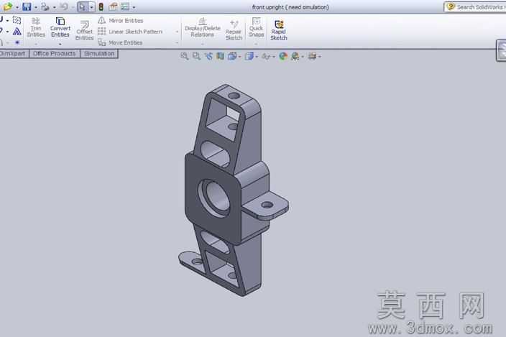Screen dimensions: 506x337
Task: Click the Offset Entities tool
Action: (85, 31)
